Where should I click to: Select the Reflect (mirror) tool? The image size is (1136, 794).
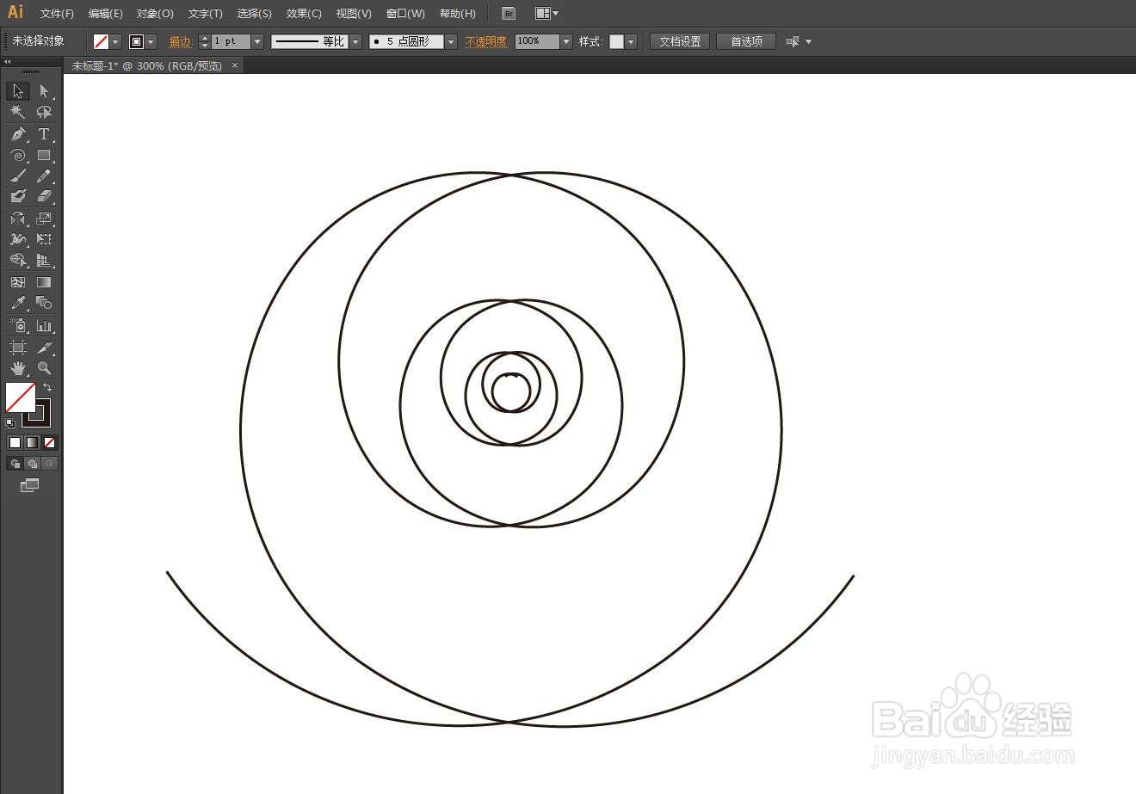click(x=18, y=219)
